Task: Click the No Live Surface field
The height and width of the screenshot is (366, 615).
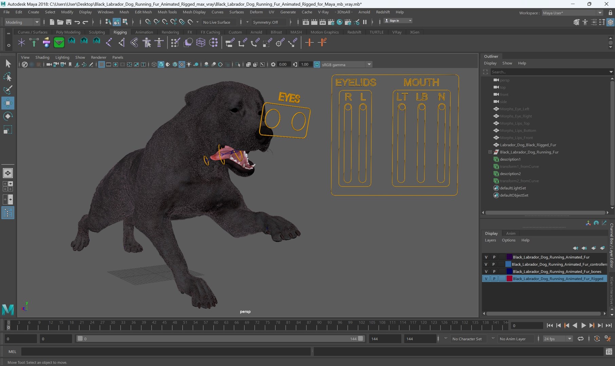Action: (220, 22)
